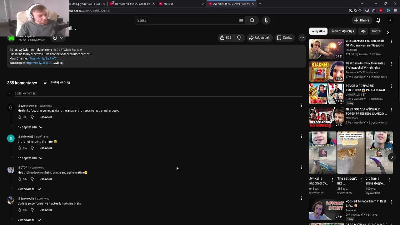This screenshot has width=400, height=225.
Task: Open Main Channel bit.ly link
Action: tap(42, 58)
